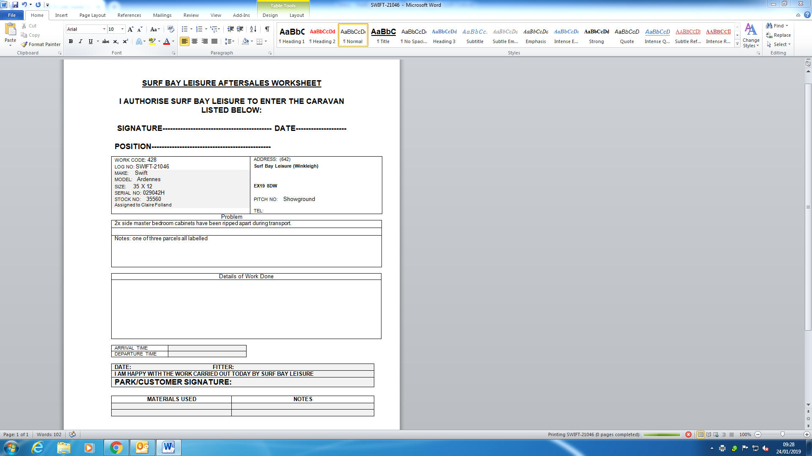Toggle Italic formatting

pos(80,41)
